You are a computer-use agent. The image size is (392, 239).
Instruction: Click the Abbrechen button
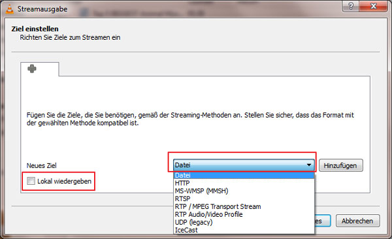pyautogui.click(x=358, y=221)
